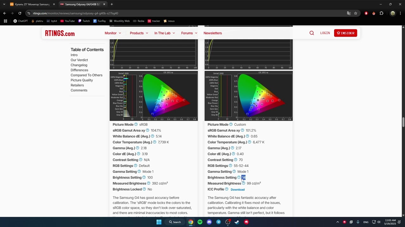
Task: Click the highlighted Brightness Setting value
Action: 244,178
